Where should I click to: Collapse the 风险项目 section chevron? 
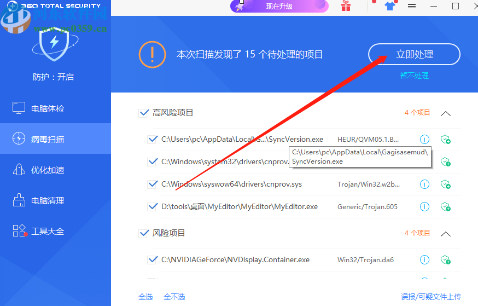point(445,234)
